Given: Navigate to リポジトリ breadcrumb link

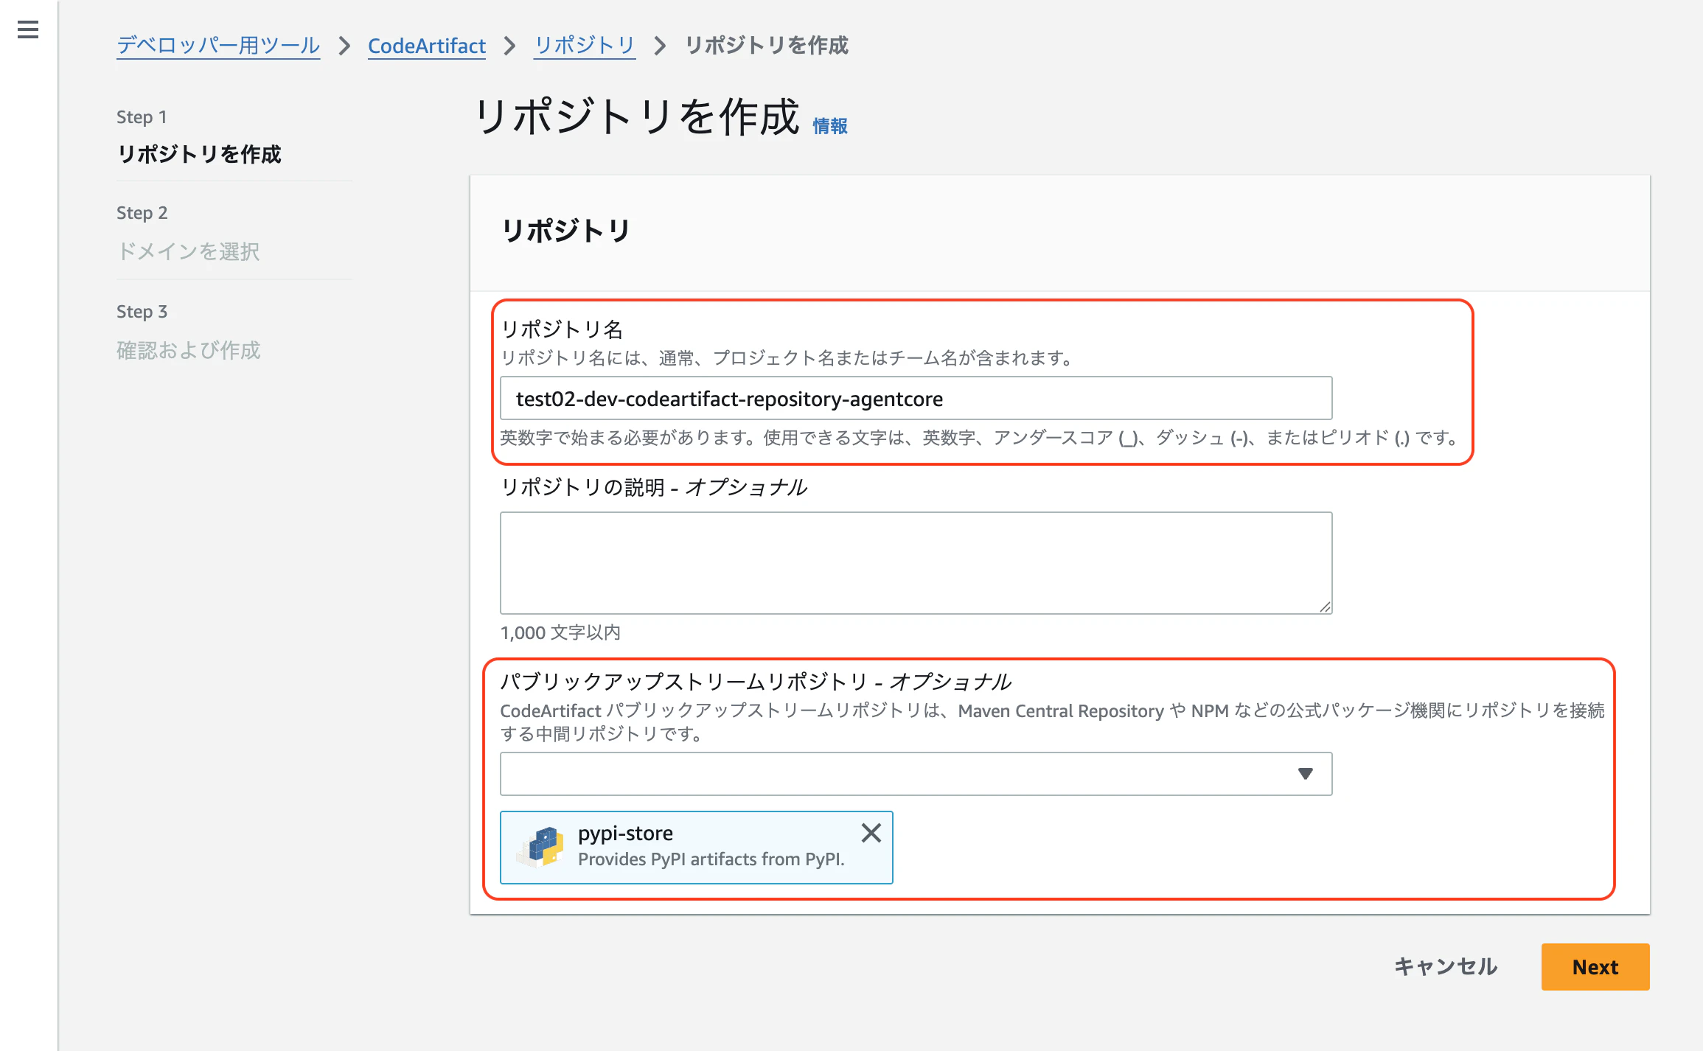Looking at the screenshot, I should 585,46.
